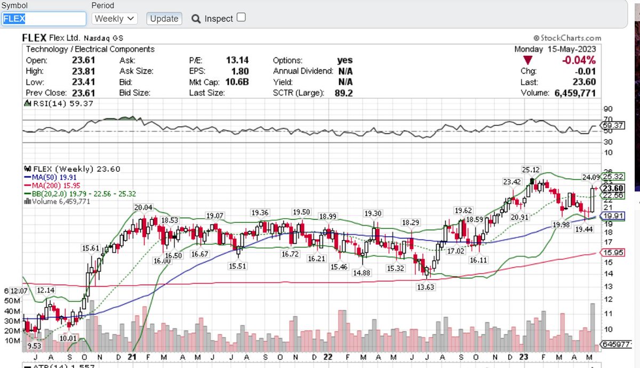Click the 9.53 low label at chart start
Screen dimensions: 640x368
[x=34, y=346]
